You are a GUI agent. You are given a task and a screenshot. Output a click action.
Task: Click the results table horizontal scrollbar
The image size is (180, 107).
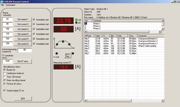click(x=124, y=101)
